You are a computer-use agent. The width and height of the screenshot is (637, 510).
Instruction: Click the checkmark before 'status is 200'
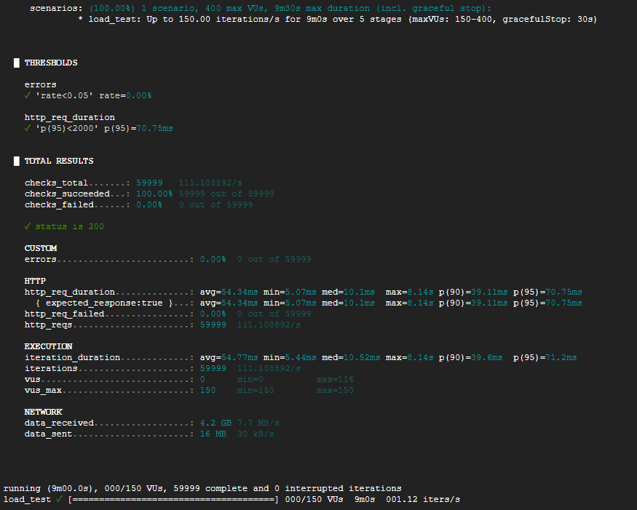click(x=28, y=226)
